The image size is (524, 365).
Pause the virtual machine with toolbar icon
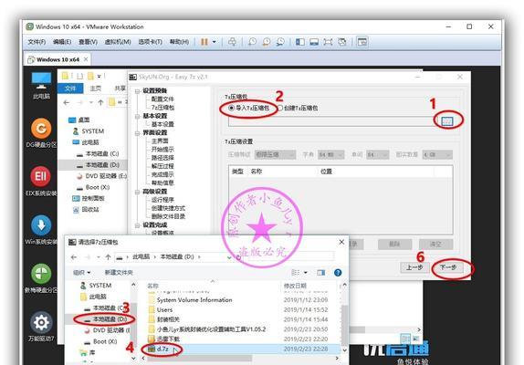204,42
